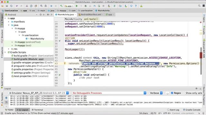Image resolution: width=206 pixels, height=115 pixels.
Task: Click the onCreate() method breadcrumb
Action: pyautogui.click(x=91, y=19)
